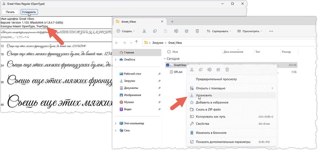
Task: Expand the Сеть tree node
Action: click(116, 130)
